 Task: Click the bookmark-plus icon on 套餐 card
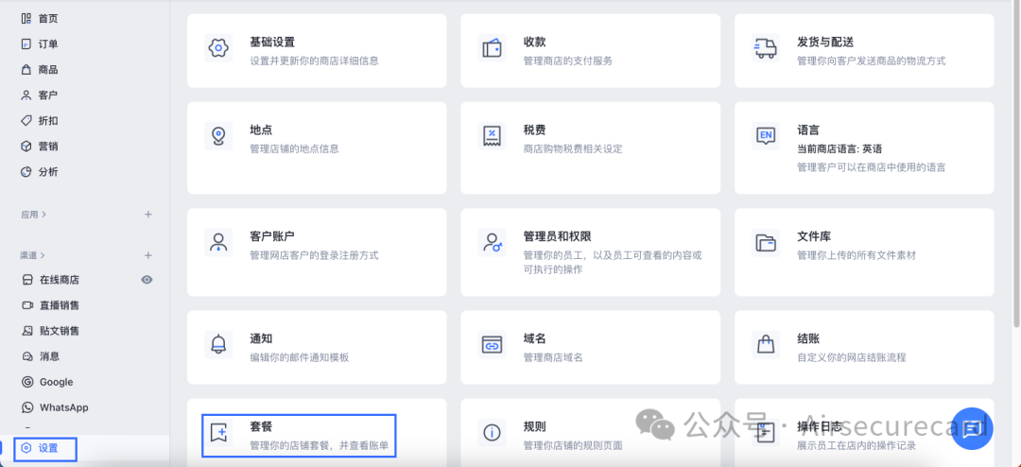[x=218, y=432]
